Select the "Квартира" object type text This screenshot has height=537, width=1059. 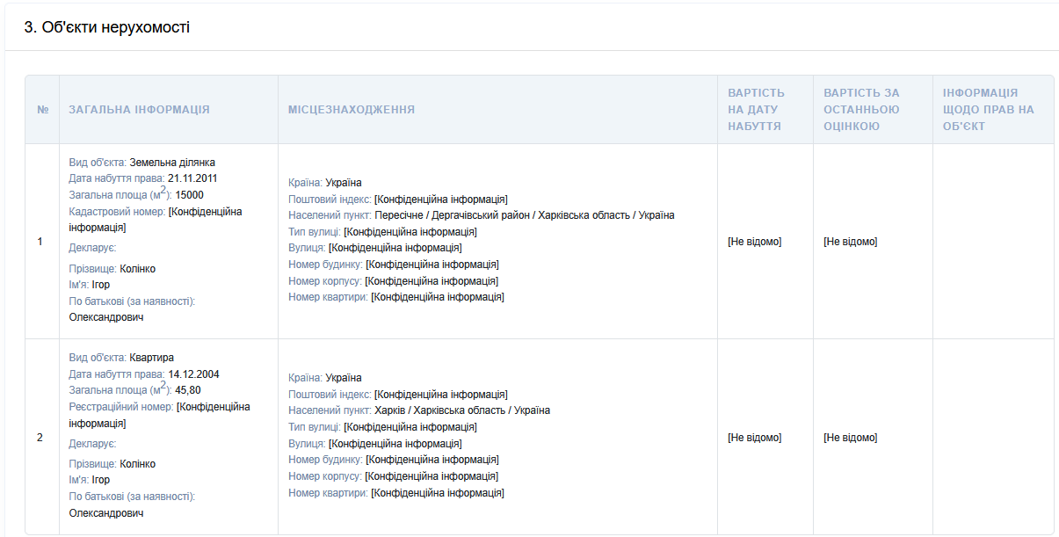(151, 358)
